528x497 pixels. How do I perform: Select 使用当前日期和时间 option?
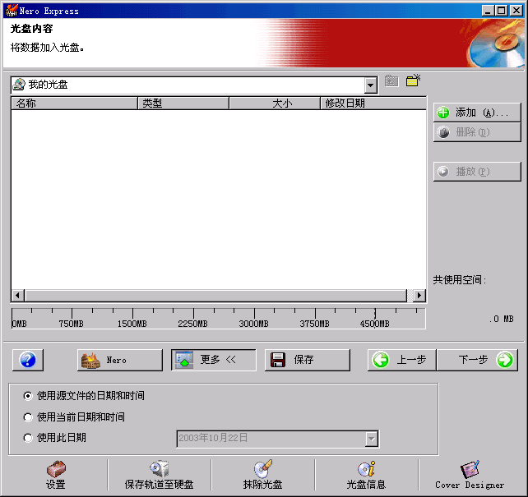pyautogui.click(x=29, y=417)
